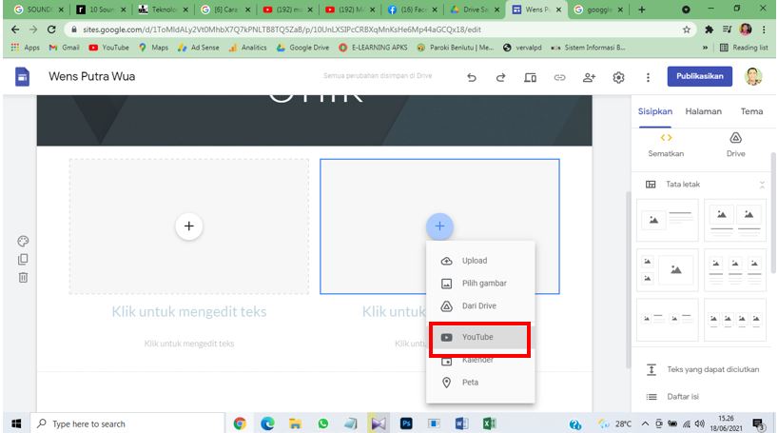The image size is (778, 433).
Task: Open the site settings gear icon
Action: tap(617, 77)
